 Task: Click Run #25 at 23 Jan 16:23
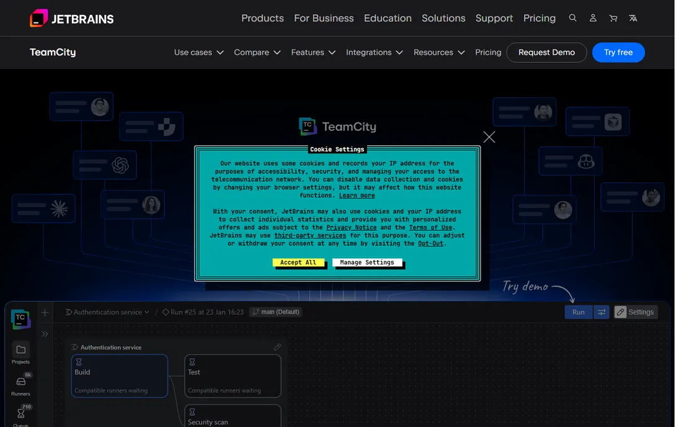click(x=203, y=312)
